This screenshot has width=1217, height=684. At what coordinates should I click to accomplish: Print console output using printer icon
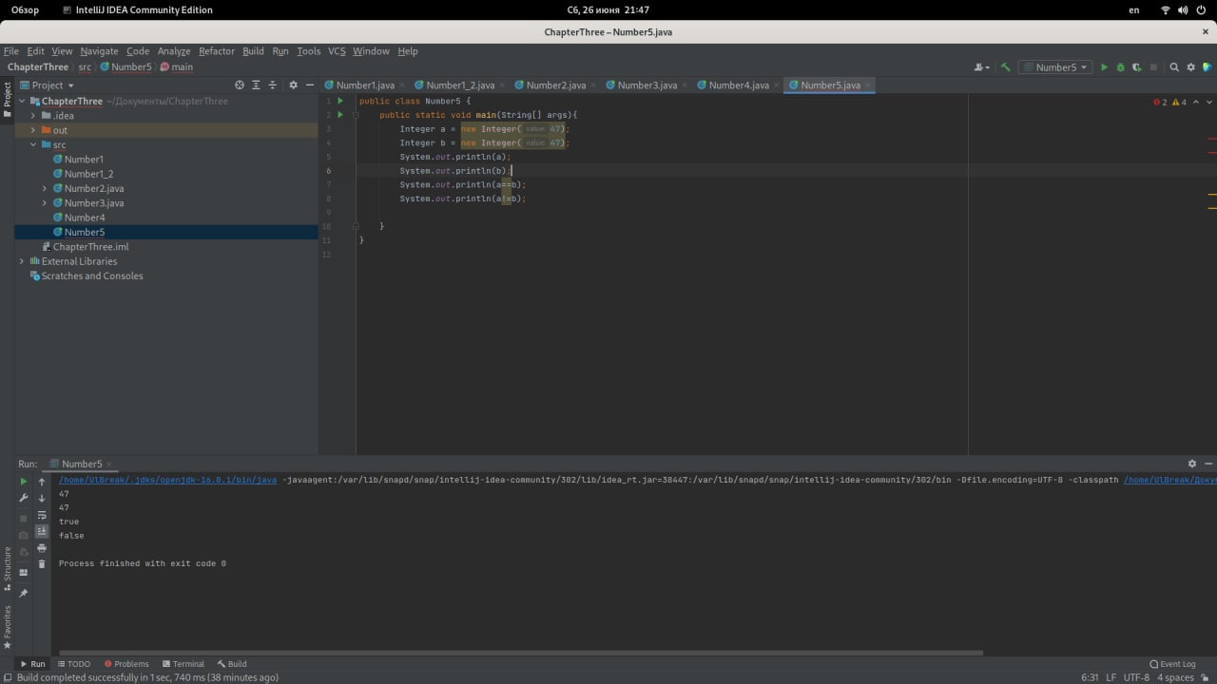42,548
